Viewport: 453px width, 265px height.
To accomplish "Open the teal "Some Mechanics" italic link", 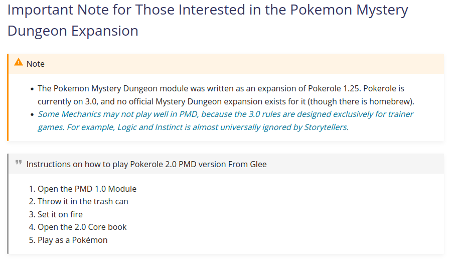I will [69, 114].
